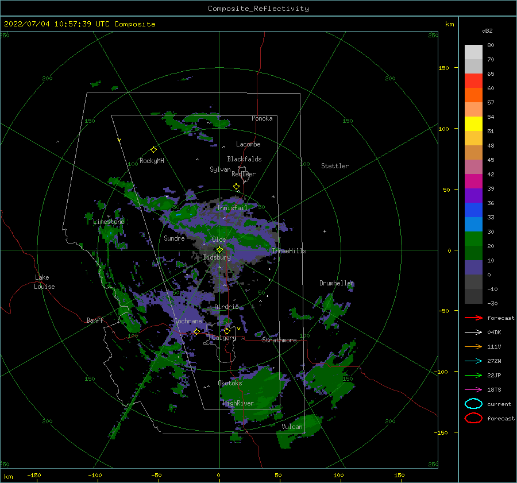Click the Composite_Reflectivity title
This screenshot has height=483, width=517.
pos(258,9)
